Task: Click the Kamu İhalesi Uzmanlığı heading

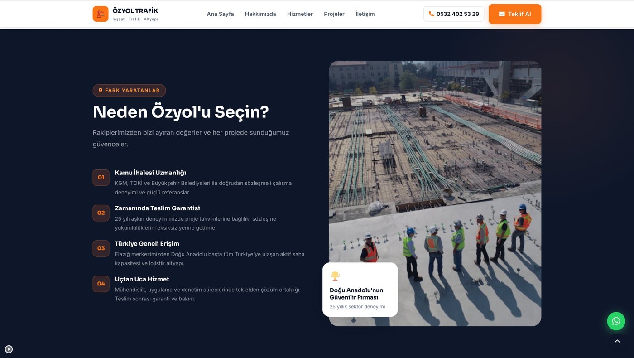Action: pyautogui.click(x=150, y=173)
